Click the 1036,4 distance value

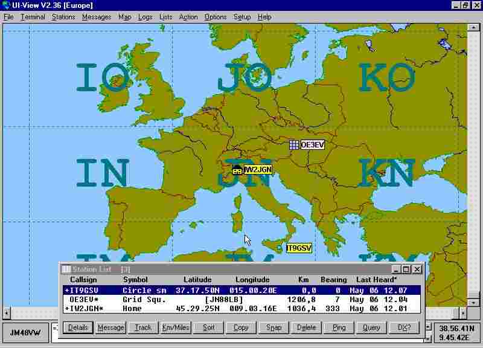(301, 309)
